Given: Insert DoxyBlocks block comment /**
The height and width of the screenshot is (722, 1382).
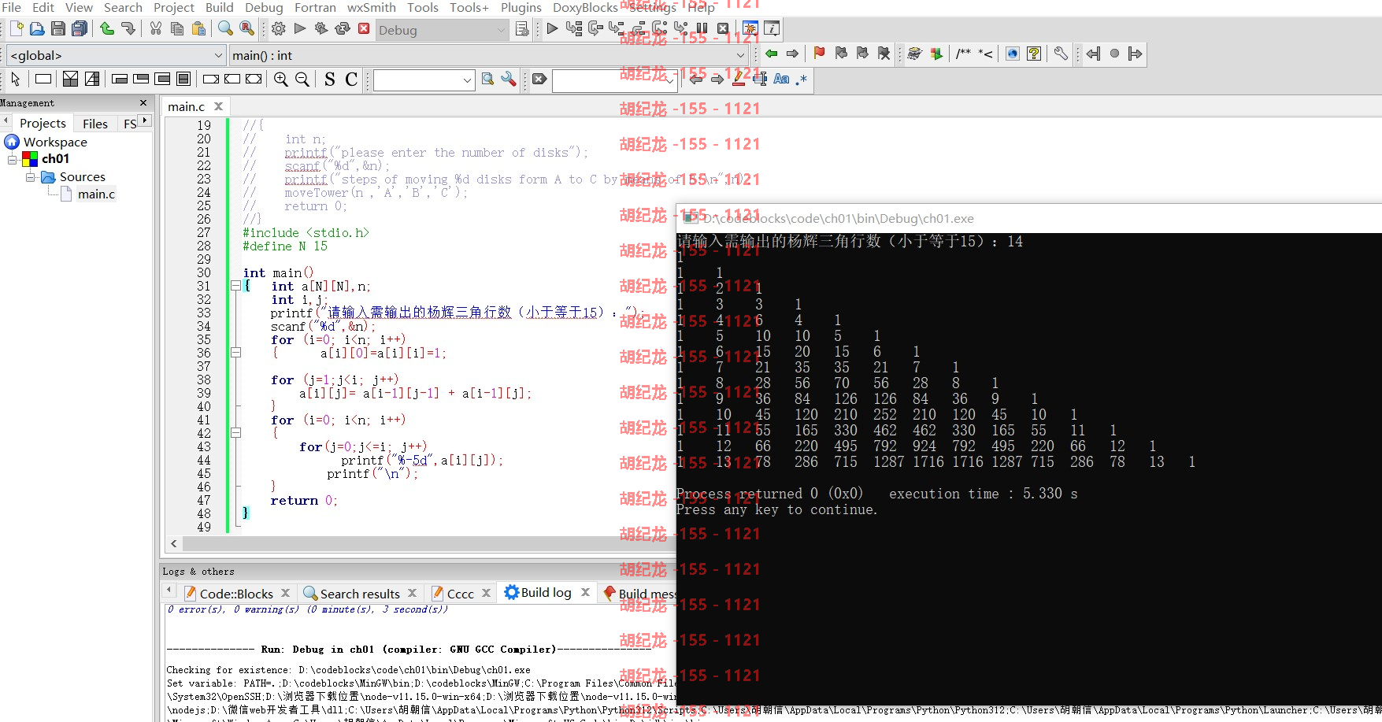Looking at the screenshot, I should [964, 54].
